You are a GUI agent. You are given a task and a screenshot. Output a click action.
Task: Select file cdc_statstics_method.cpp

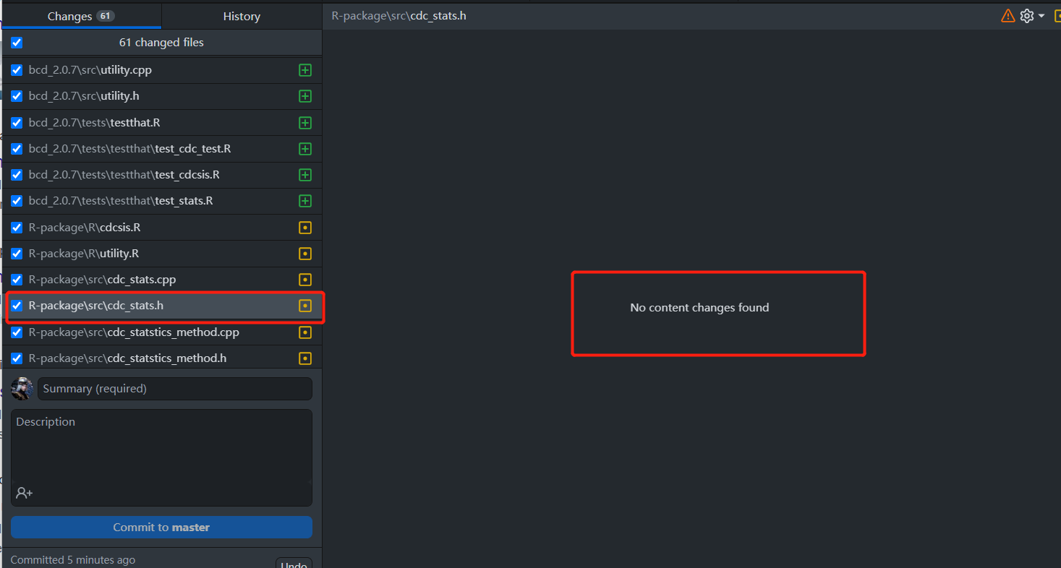point(162,332)
